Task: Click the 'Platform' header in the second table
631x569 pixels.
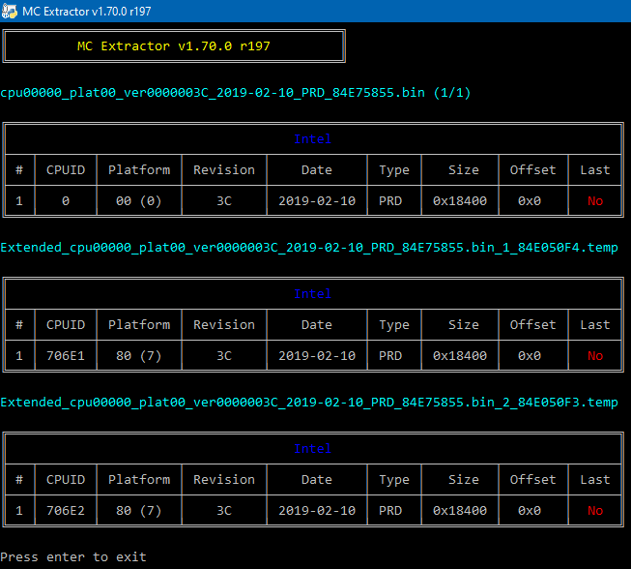Action: (139, 324)
